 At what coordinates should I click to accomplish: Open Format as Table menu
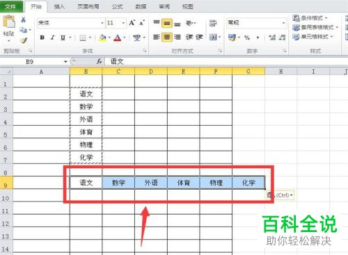coord(315,27)
